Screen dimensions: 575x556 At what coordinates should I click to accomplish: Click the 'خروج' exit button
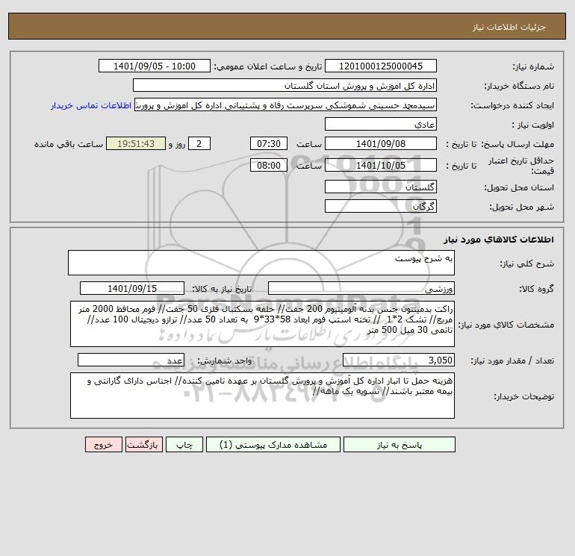103,445
